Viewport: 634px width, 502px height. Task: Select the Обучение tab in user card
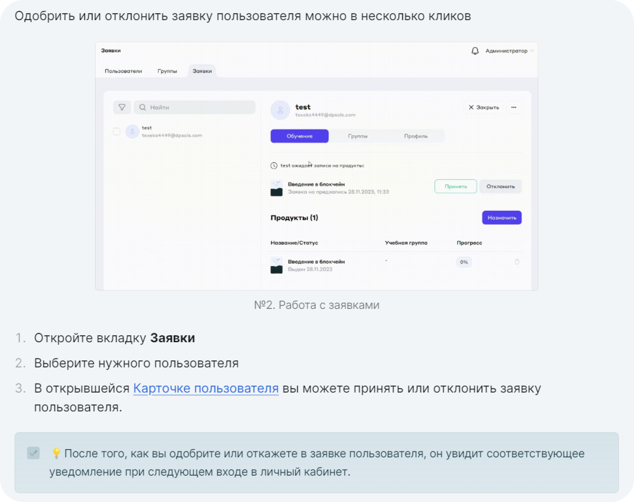tap(299, 136)
